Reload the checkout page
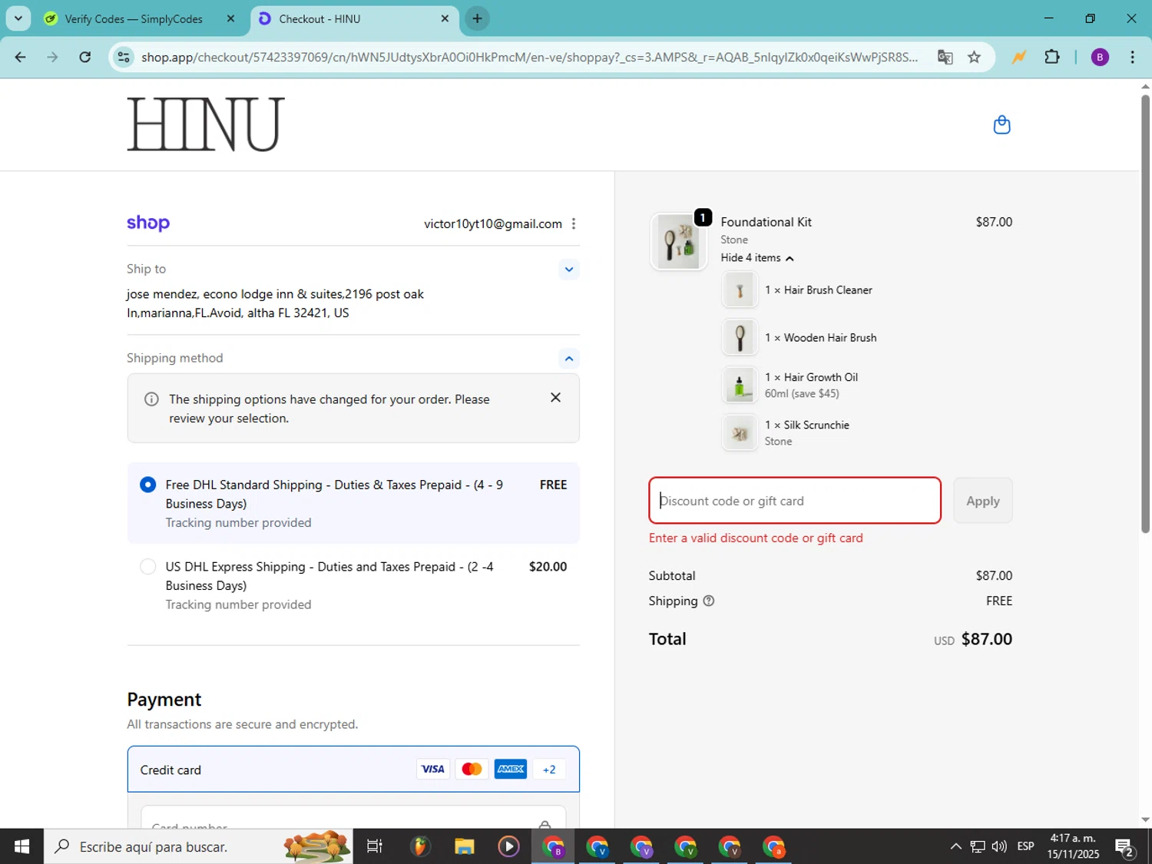Image resolution: width=1152 pixels, height=864 pixels. 85,57
